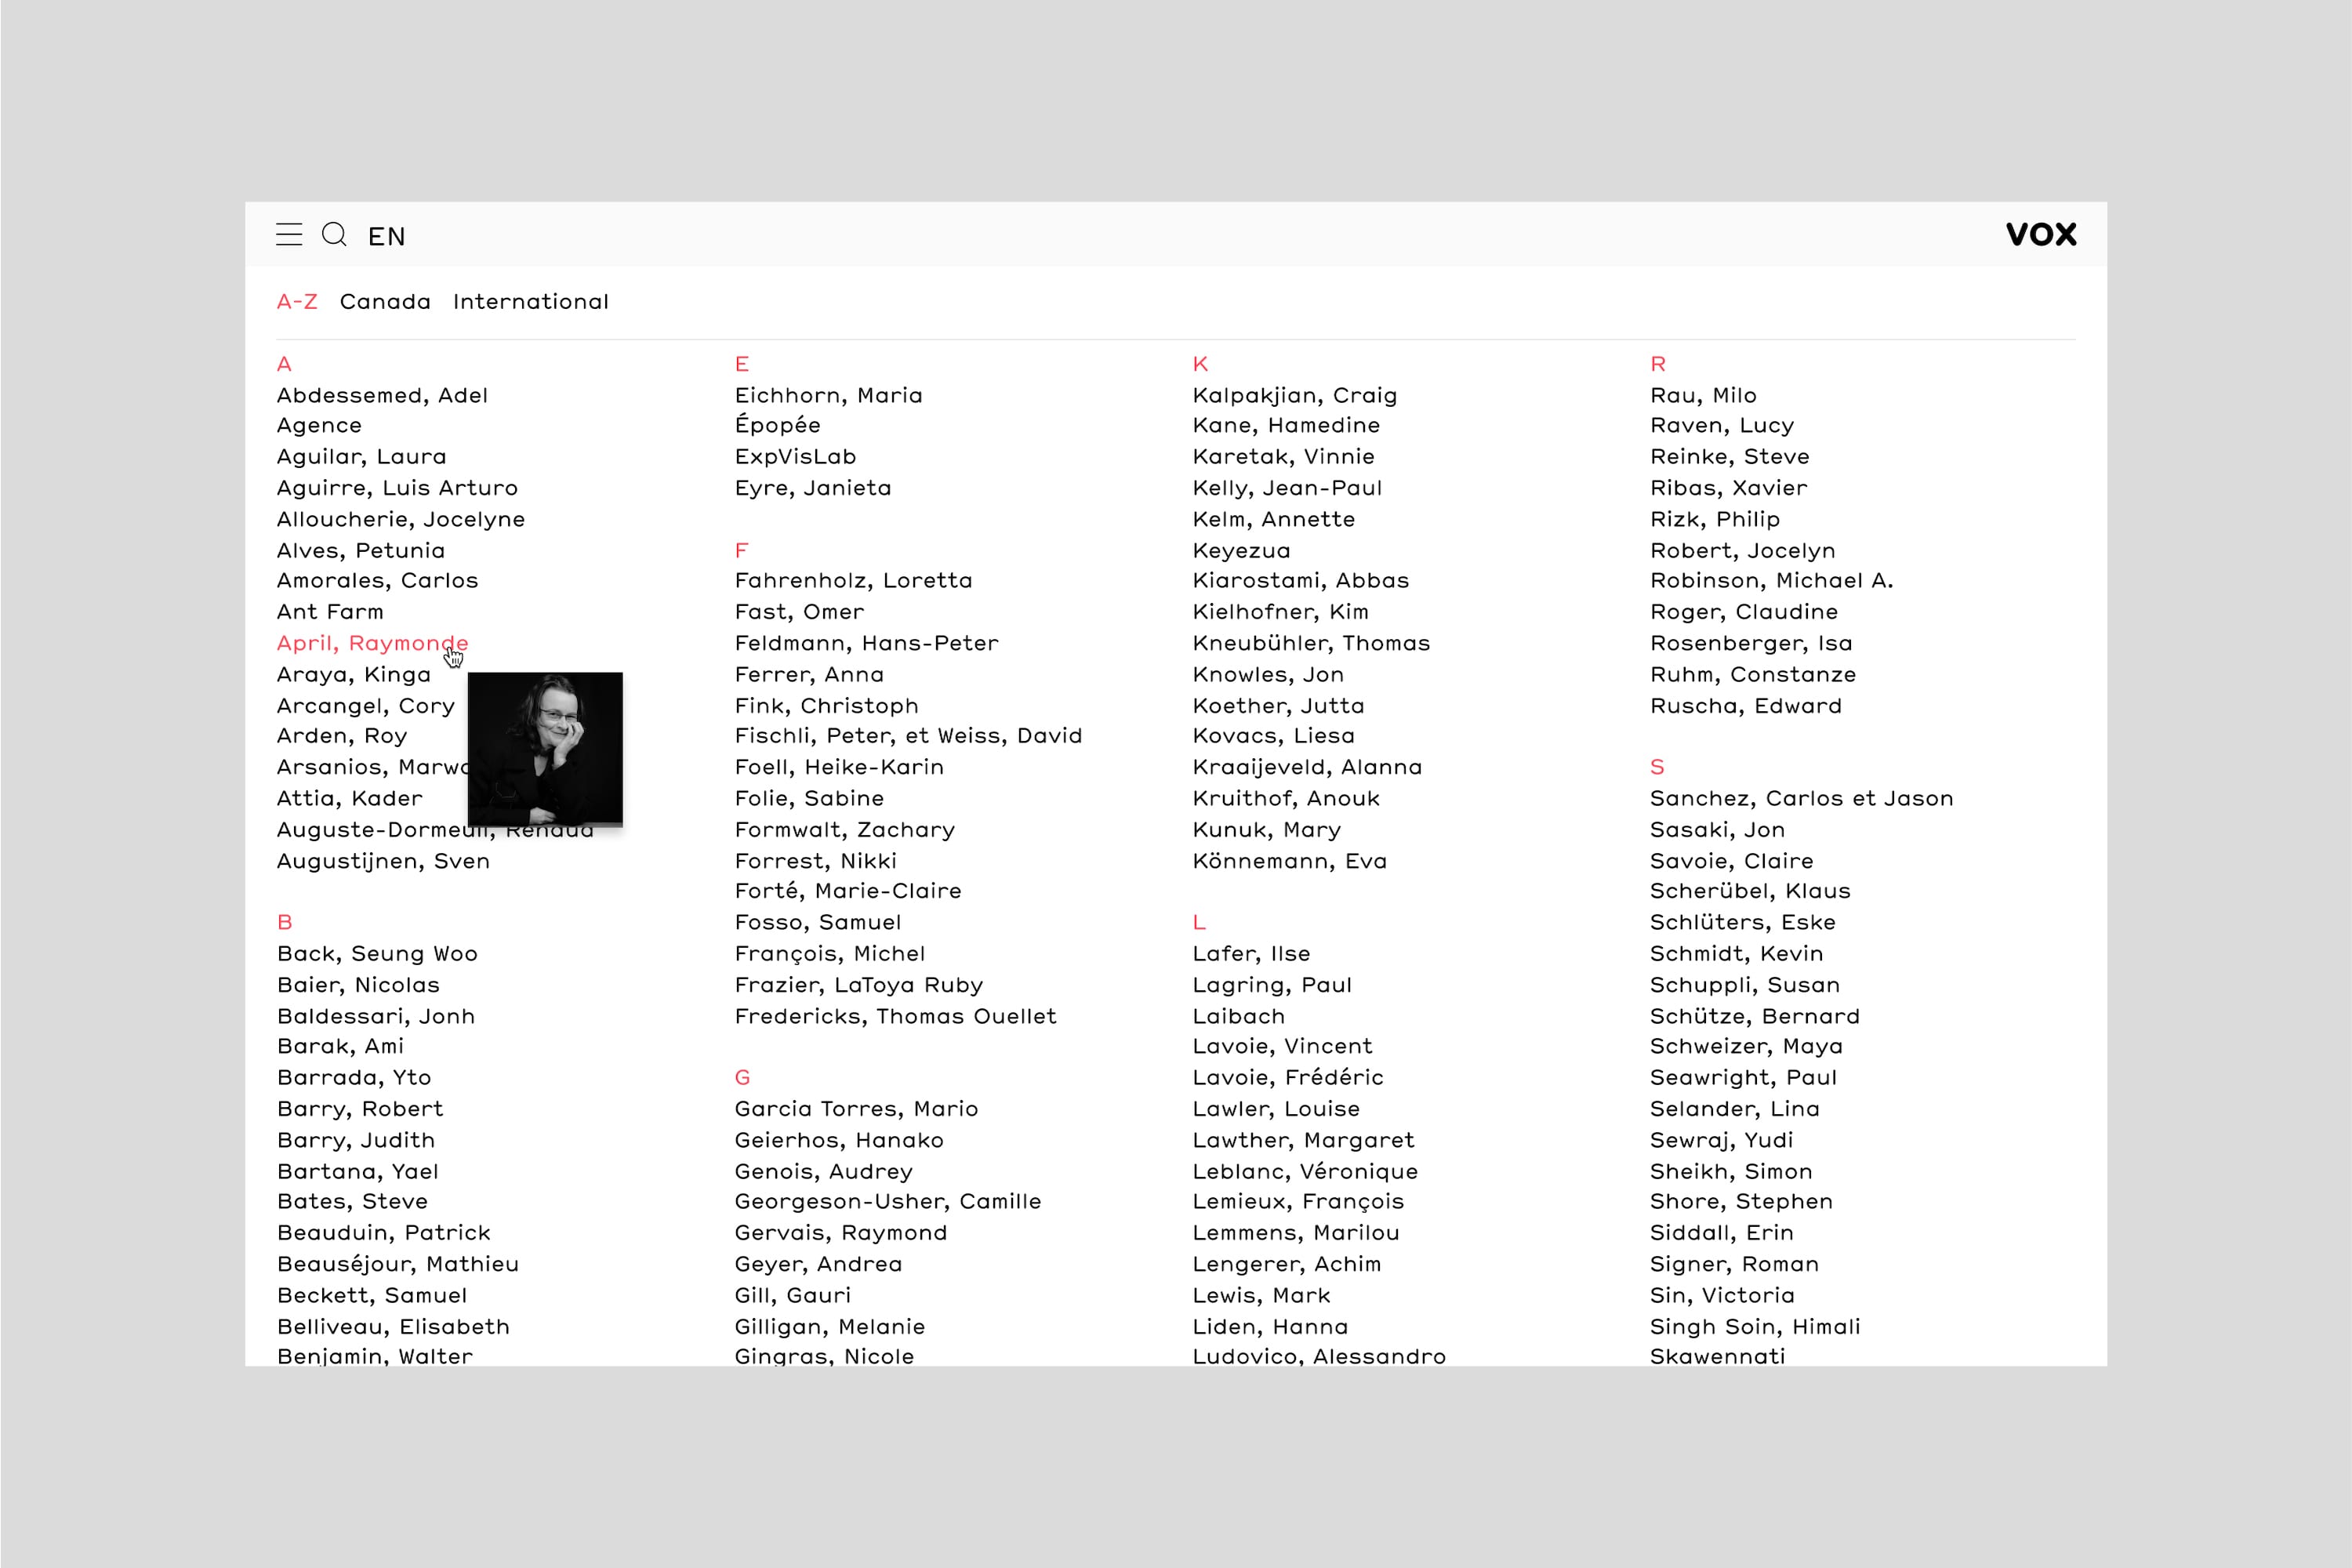Open the Abdessemed, Adel artist page
The height and width of the screenshot is (1568, 2352).
point(382,396)
